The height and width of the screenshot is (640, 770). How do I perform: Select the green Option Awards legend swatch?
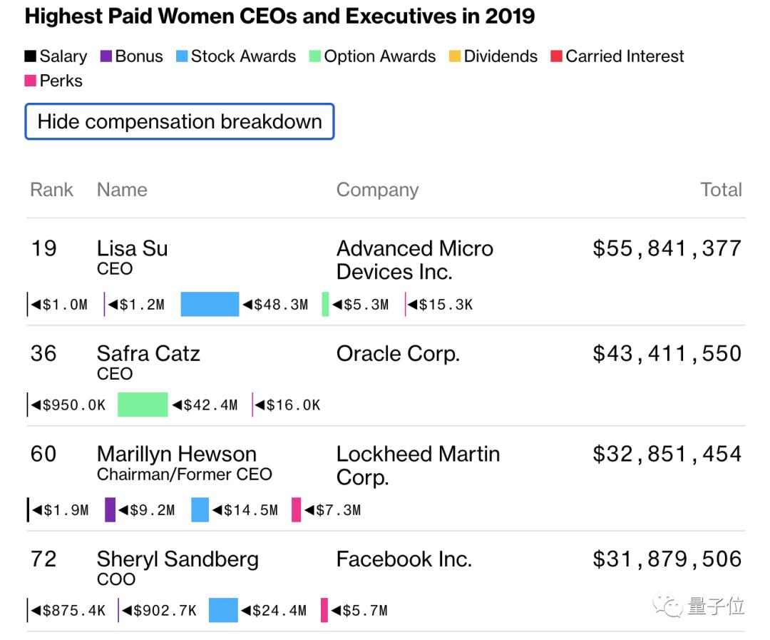[x=315, y=56]
